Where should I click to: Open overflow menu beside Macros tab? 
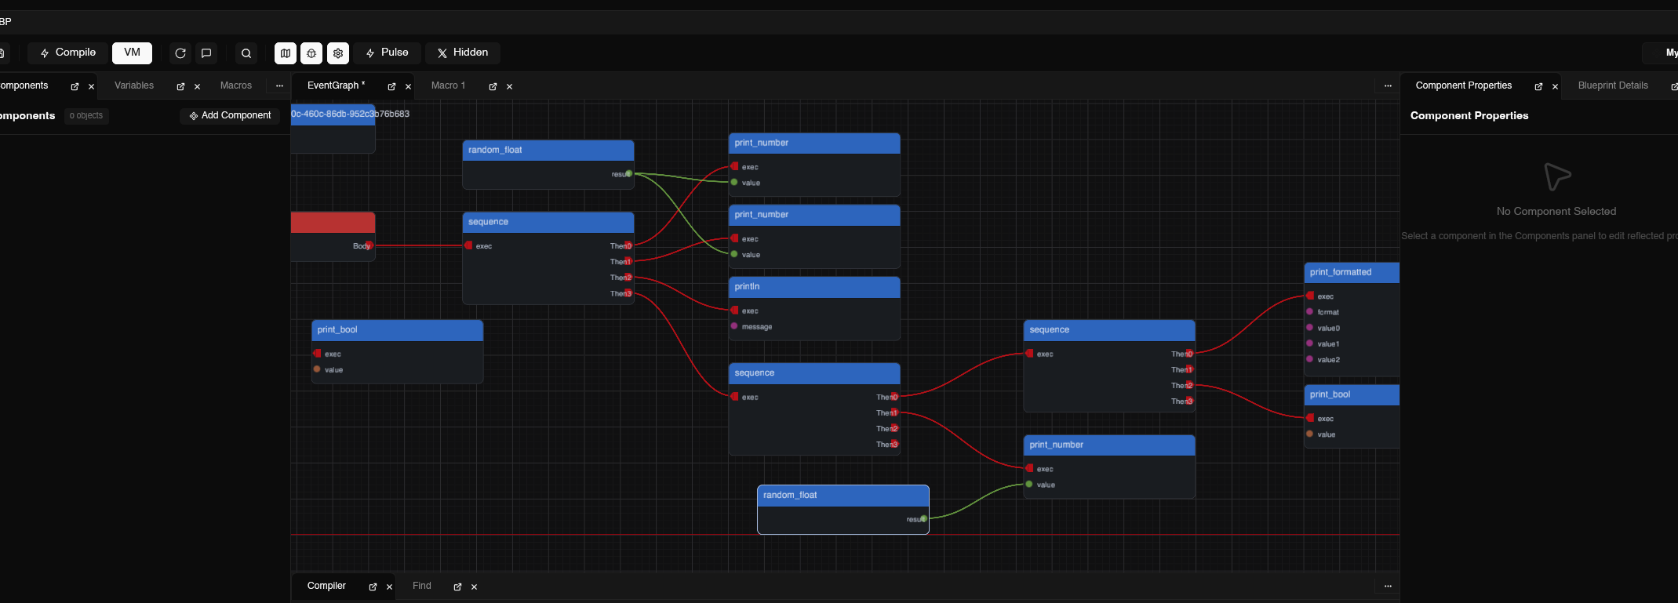pyautogui.click(x=279, y=85)
